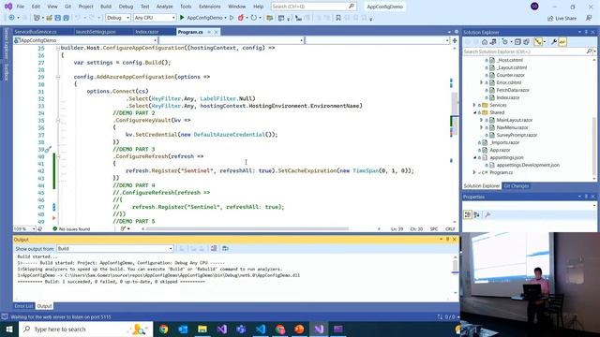Click the Property Pages wrench in Properties panel

point(487,214)
